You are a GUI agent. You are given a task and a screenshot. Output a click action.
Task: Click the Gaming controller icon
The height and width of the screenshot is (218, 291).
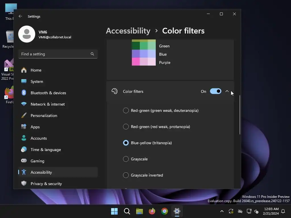coord(24,161)
